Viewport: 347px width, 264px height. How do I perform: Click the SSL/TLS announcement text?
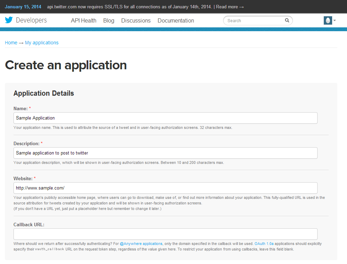click(x=130, y=7)
